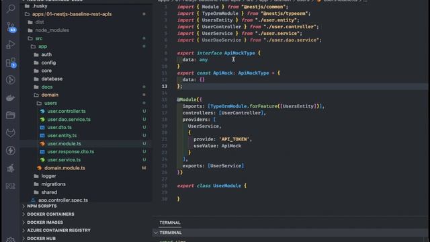Expand the shared folder
Image resolution: width=430 pixels, height=242 pixels.
(49, 192)
